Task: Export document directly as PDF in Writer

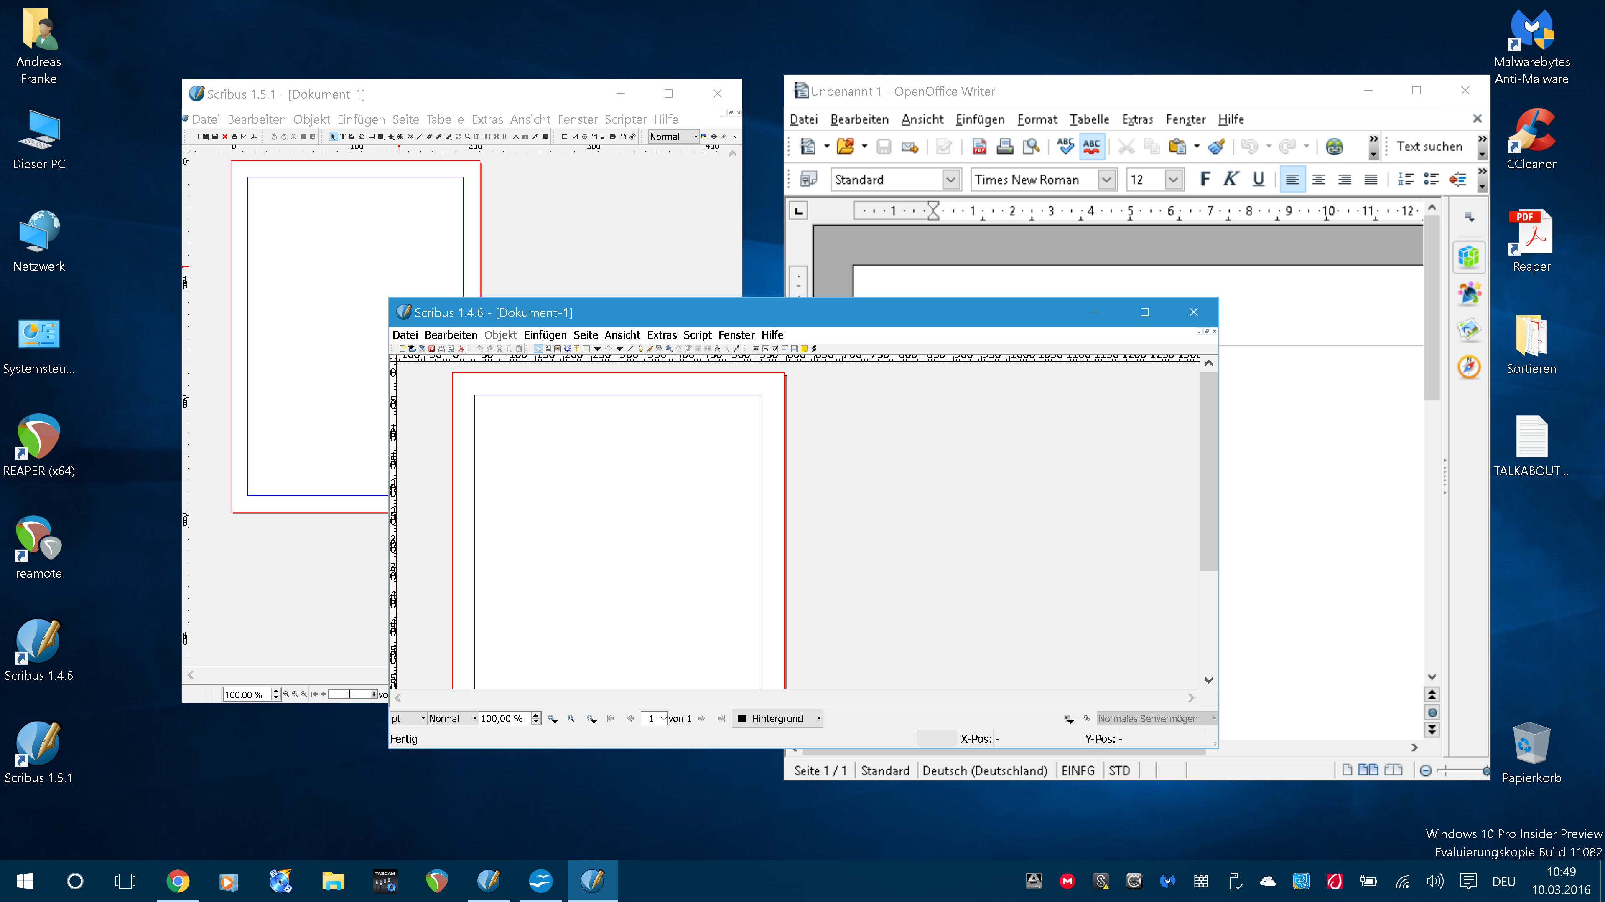Action: tap(979, 146)
